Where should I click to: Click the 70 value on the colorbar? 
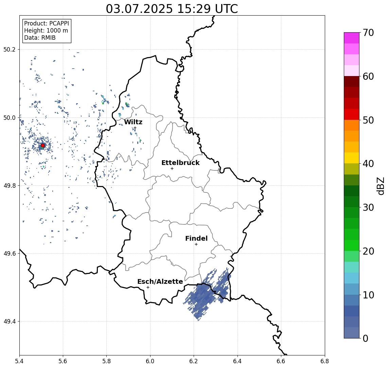(368, 33)
